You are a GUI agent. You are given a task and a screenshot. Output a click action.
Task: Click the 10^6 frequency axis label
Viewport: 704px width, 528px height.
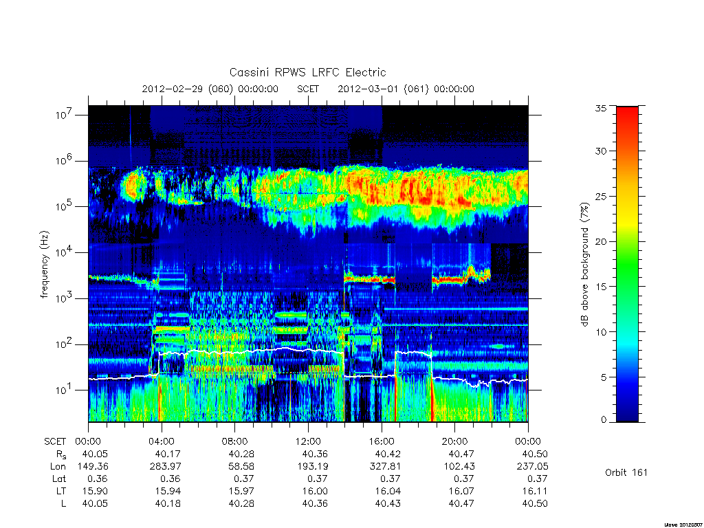pos(64,159)
